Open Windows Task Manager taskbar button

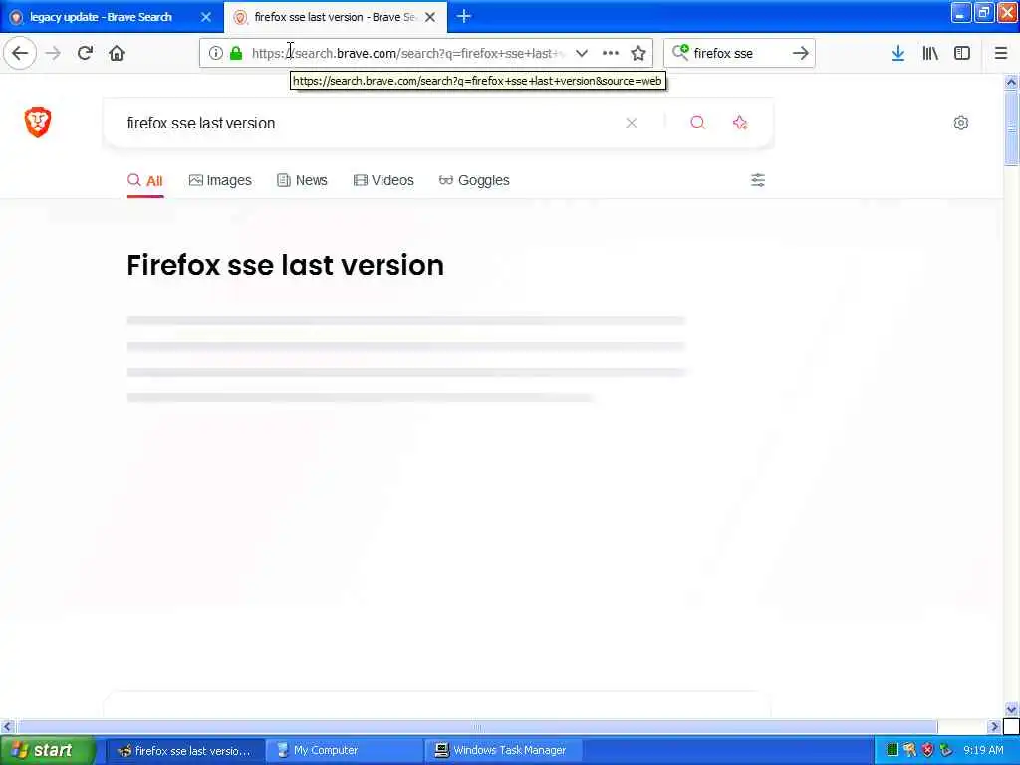[505, 750]
